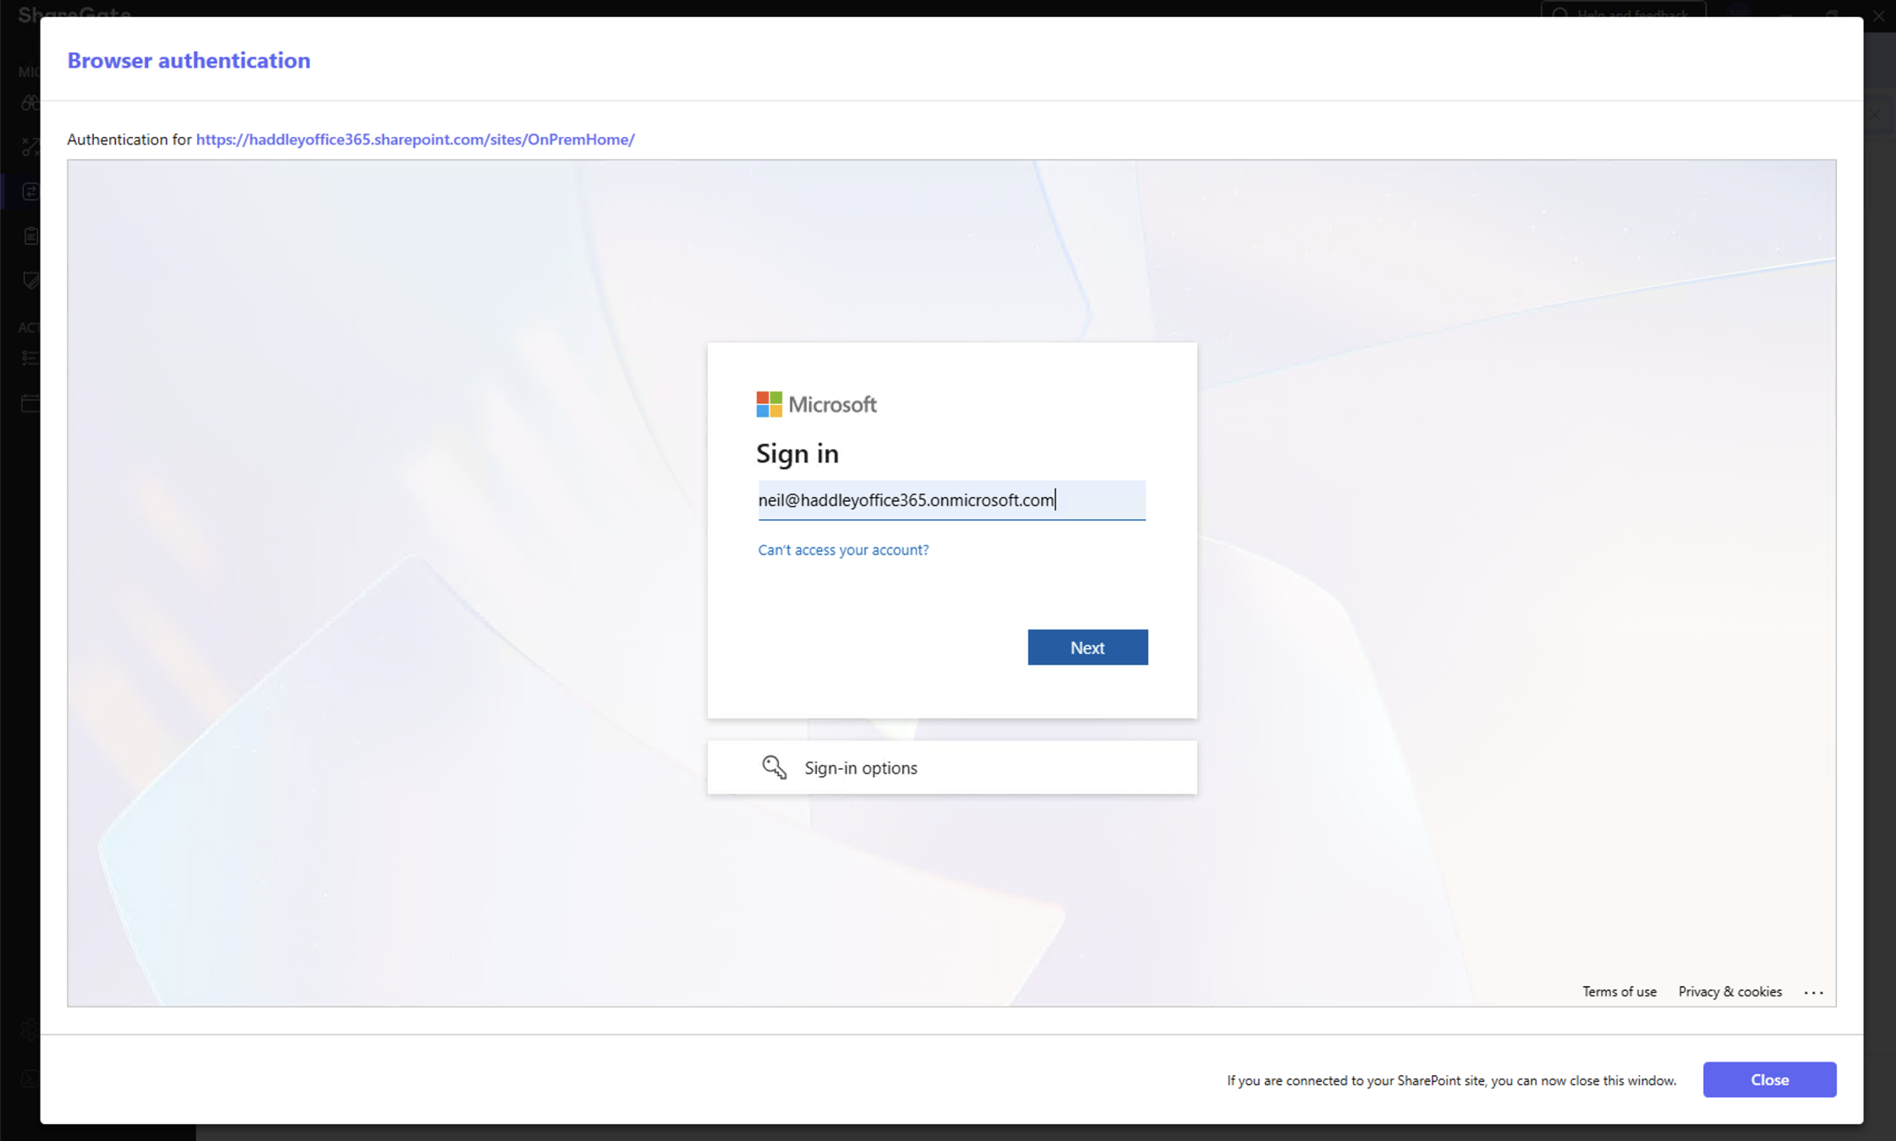Click the Next button to sign in
This screenshot has width=1896, height=1141.
1088,647
